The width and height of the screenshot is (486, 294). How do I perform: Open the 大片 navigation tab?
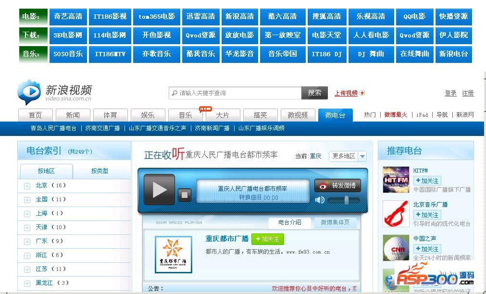(x=223, y=115)
